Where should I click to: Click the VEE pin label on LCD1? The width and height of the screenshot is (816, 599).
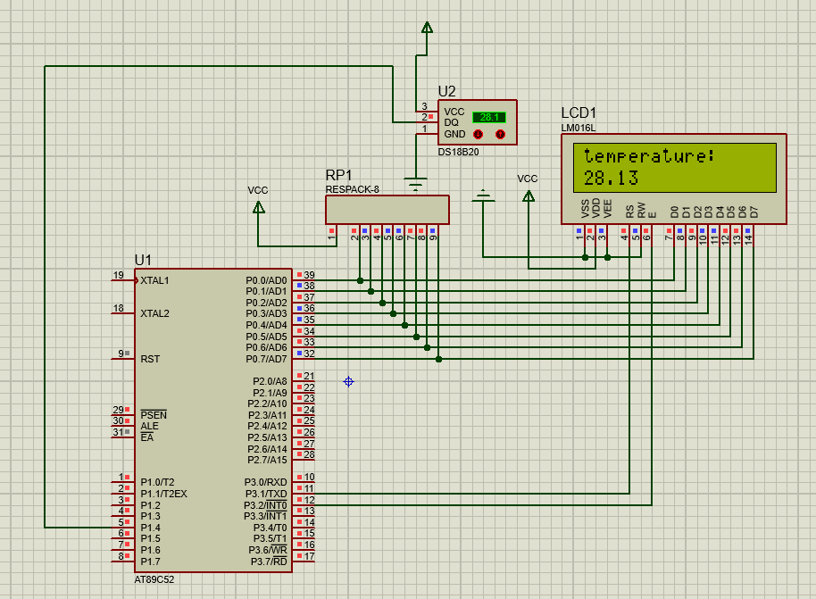click(607, 209)
